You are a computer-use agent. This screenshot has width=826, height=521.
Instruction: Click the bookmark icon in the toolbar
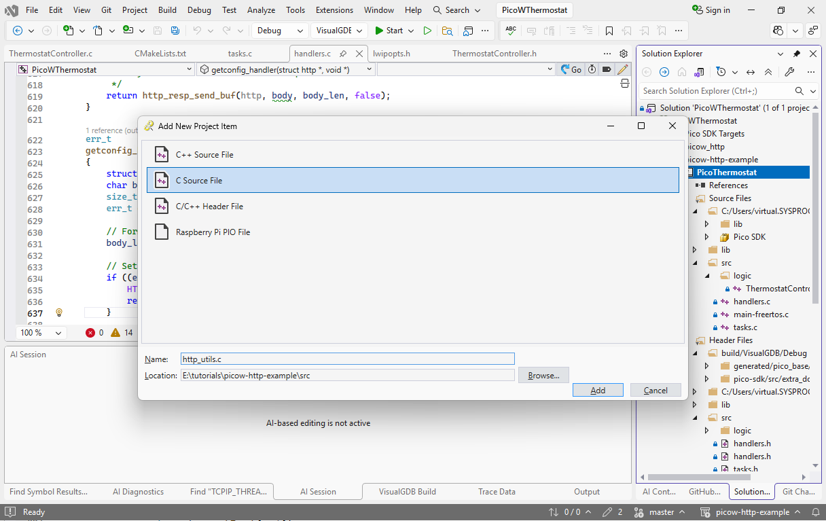(609, 31)
